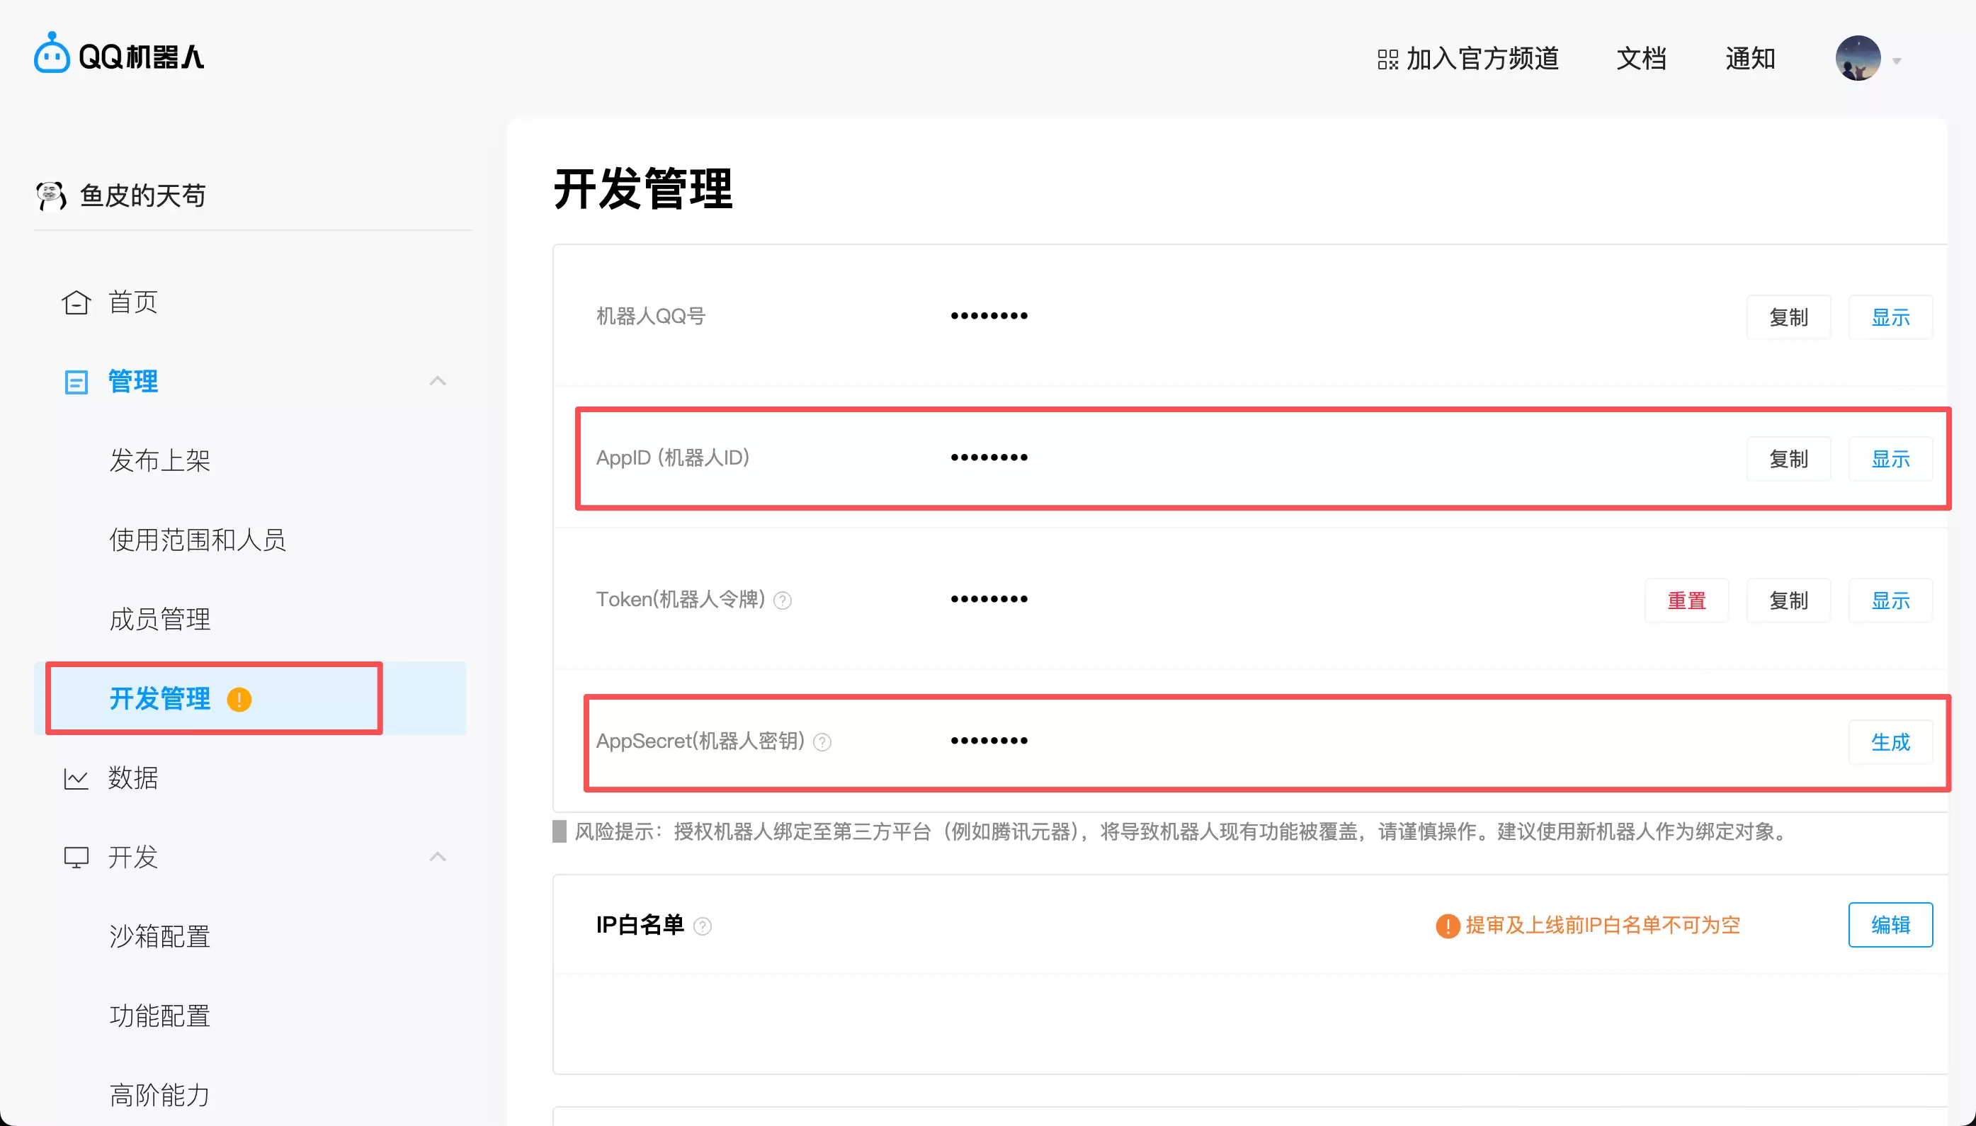The image size is (1976, 1126).
Task: Show the 机器人QQ号 value
Action: 1890,317
